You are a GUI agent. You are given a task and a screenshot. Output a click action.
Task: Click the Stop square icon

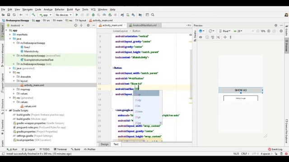(x=116, y=15)
